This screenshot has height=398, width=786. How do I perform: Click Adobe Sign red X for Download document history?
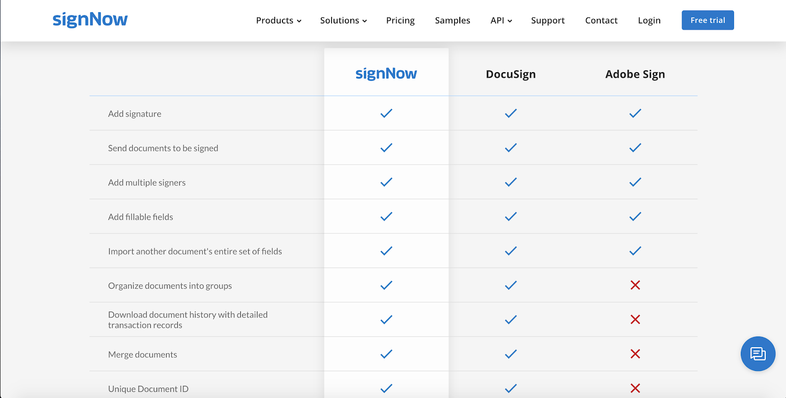tap(635, 319)
